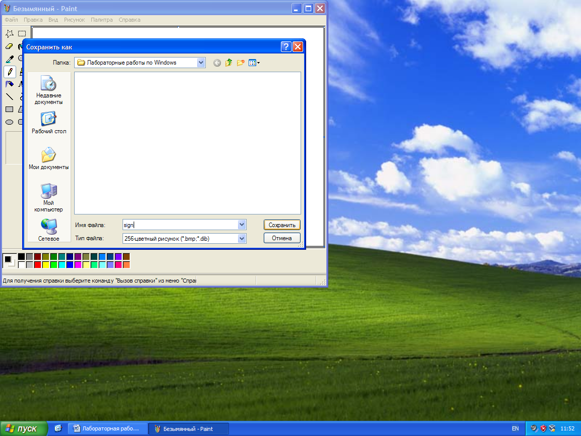Image resolution: width=581 pixels, height=436 pixels.
Task: Click Сохранить to save the file
Action: click(282, 225)
